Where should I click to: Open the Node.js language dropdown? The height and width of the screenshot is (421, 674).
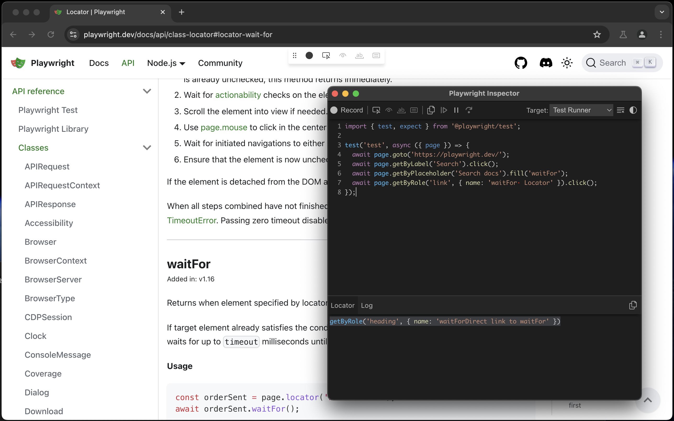coord(166,63)
